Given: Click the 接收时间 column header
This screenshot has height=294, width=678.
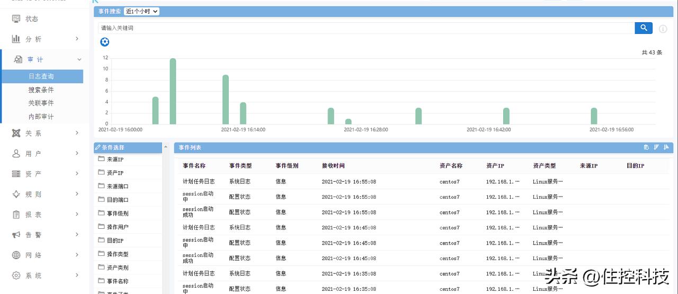Looking at the screenshot, I should (x=333, y=166).
